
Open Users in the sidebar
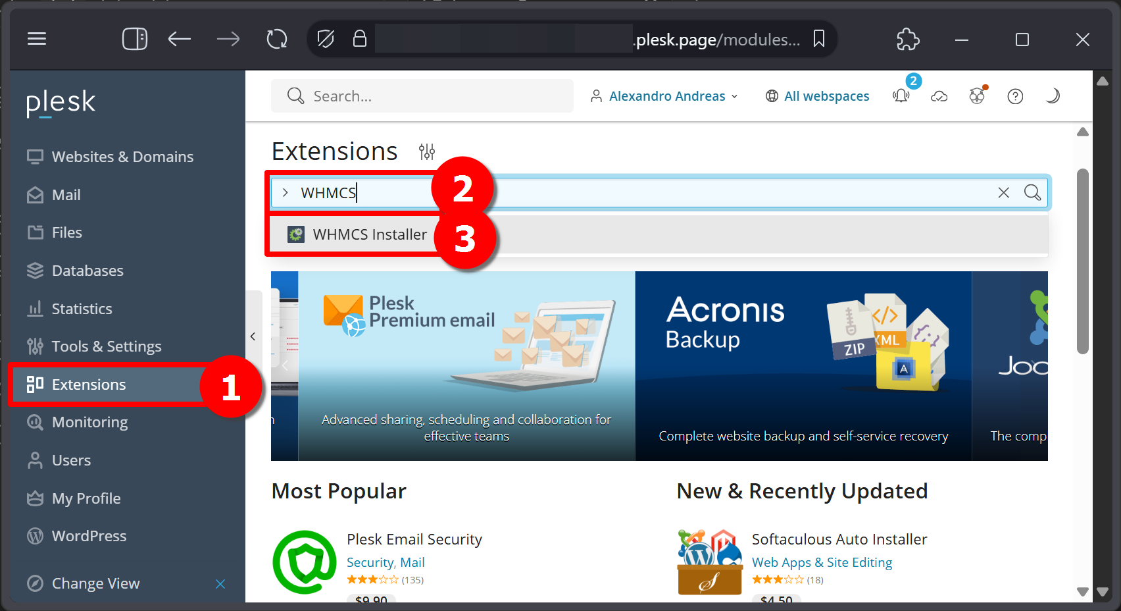[71, 460]
